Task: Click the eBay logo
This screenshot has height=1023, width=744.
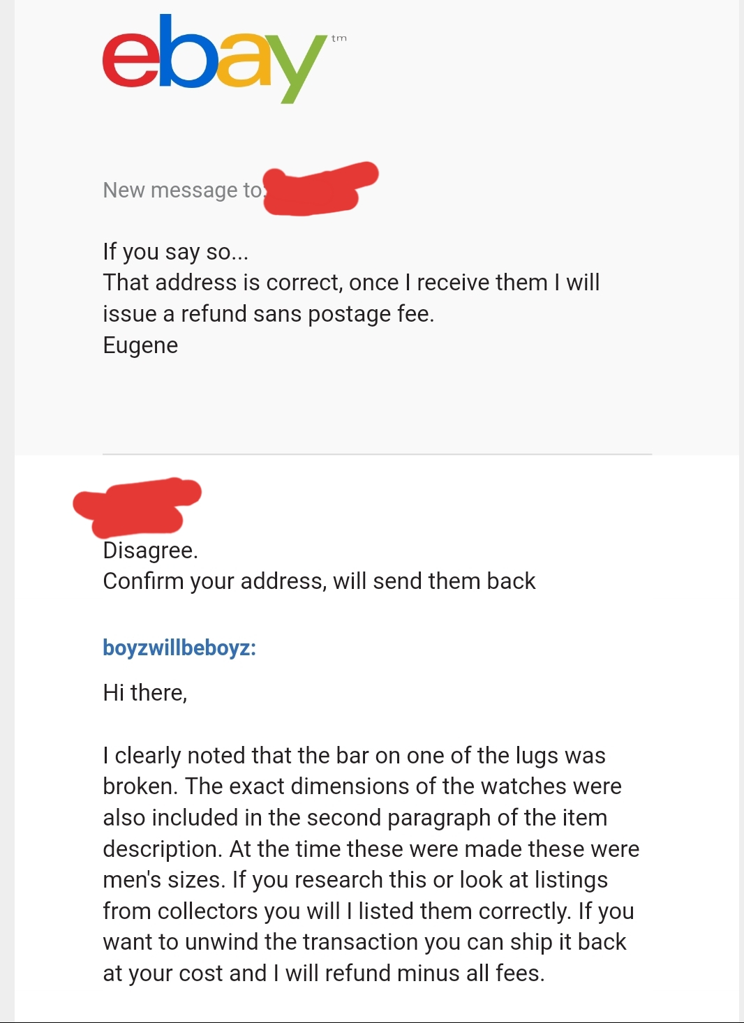Action: [214, 59]
